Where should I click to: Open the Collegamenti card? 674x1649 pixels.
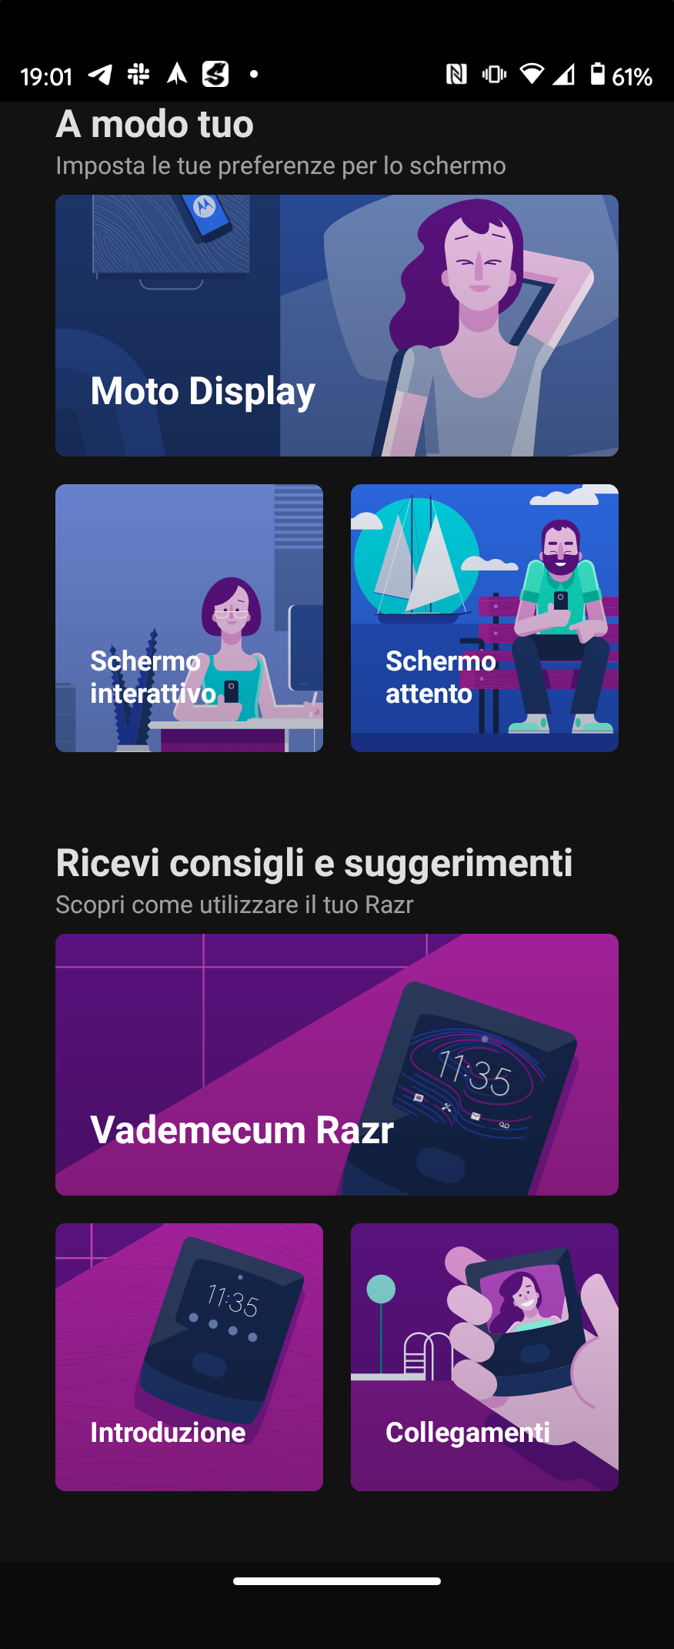point(485,1357)
